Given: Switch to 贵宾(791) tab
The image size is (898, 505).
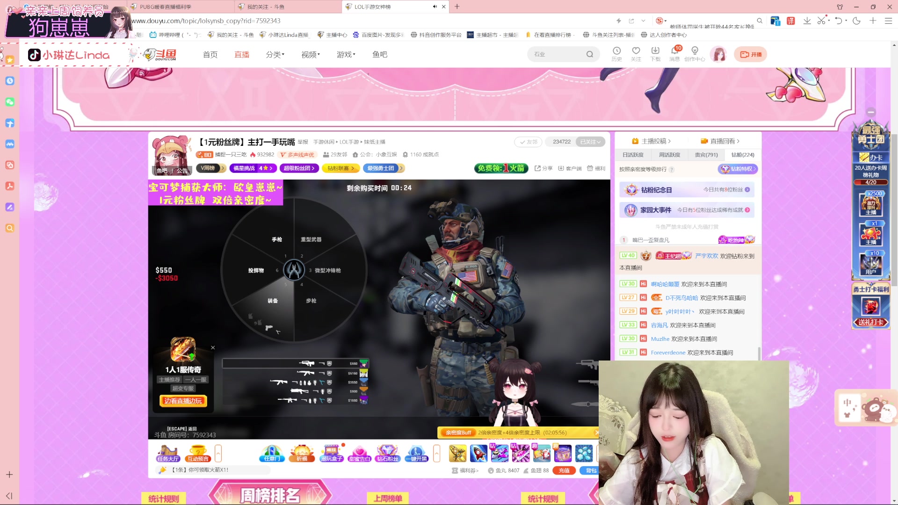Looking at the screenshot, I should point(706,155).
